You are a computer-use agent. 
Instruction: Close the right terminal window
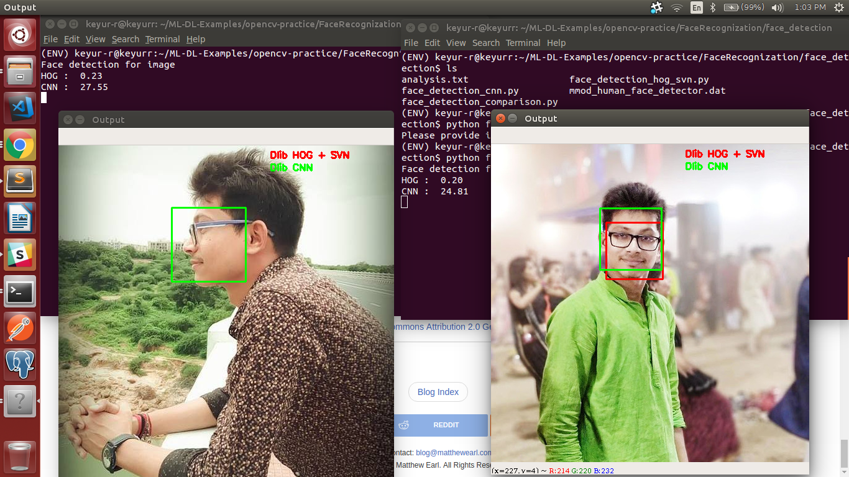click(410, 28)
